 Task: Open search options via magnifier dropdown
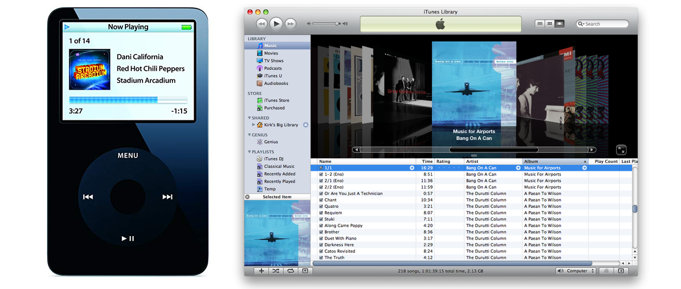click(x=581, y=24)
